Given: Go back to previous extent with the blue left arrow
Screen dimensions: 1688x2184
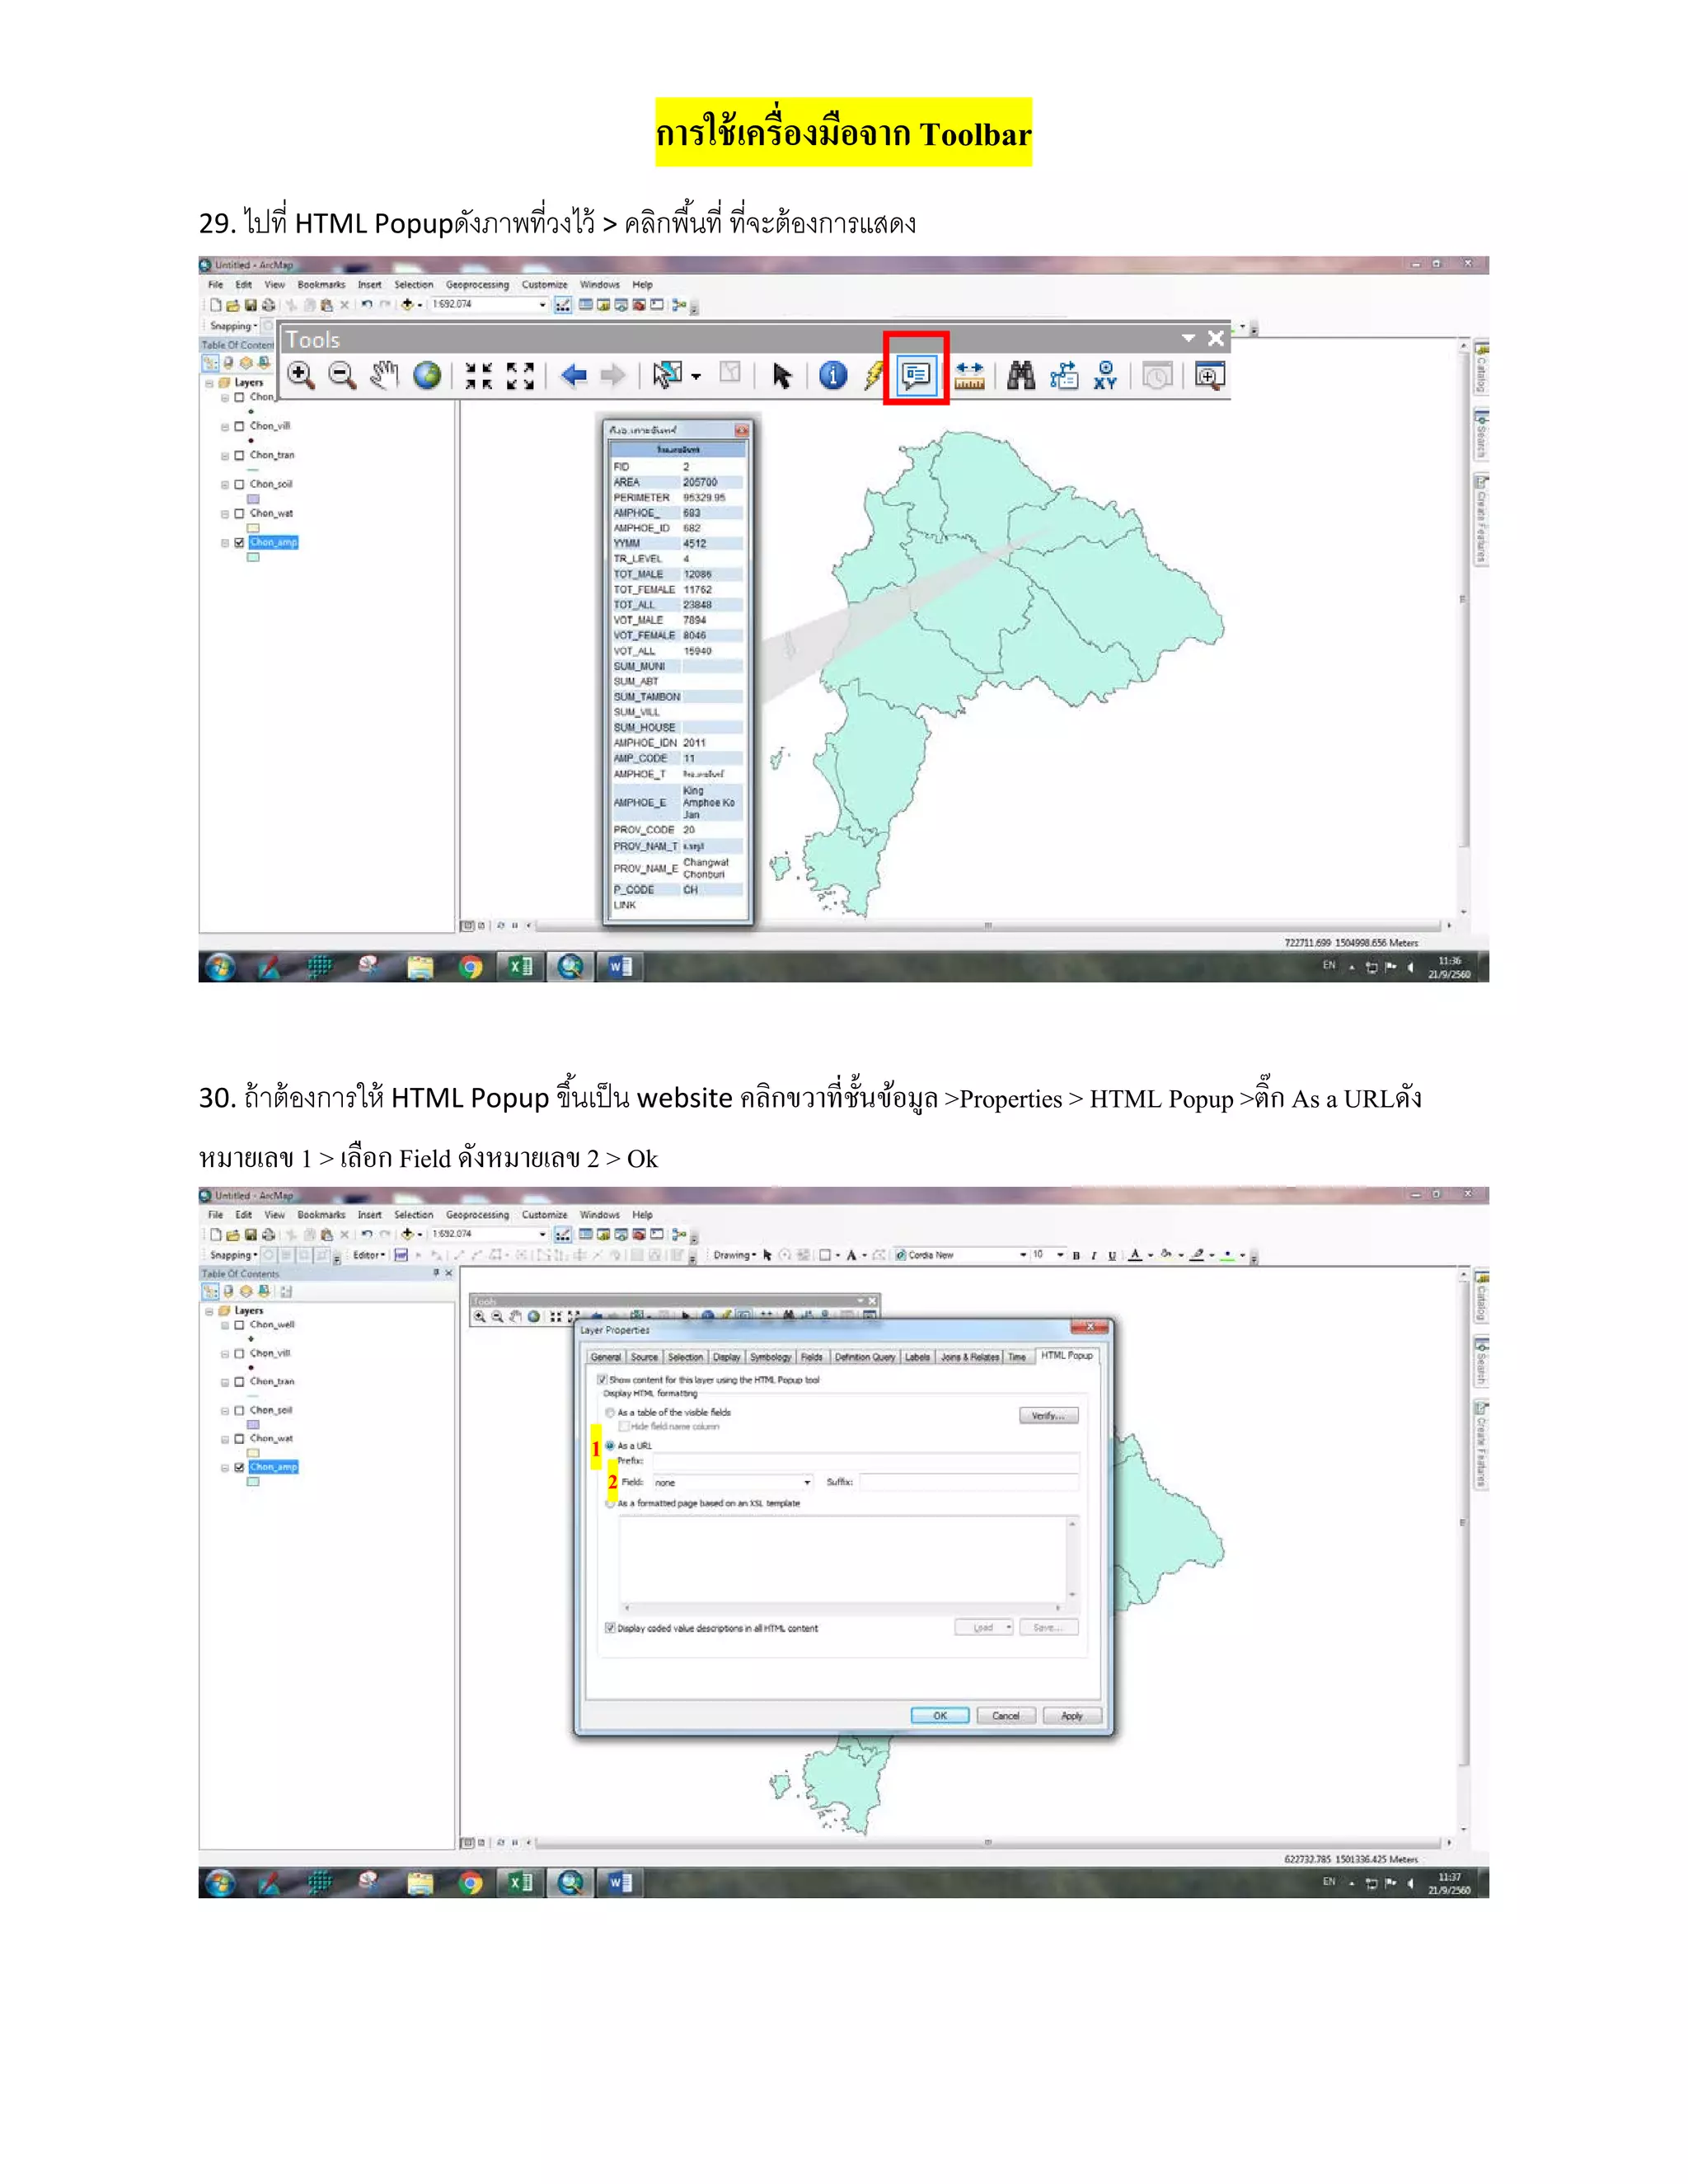Looking at the screenshot, I should point(573,375).
